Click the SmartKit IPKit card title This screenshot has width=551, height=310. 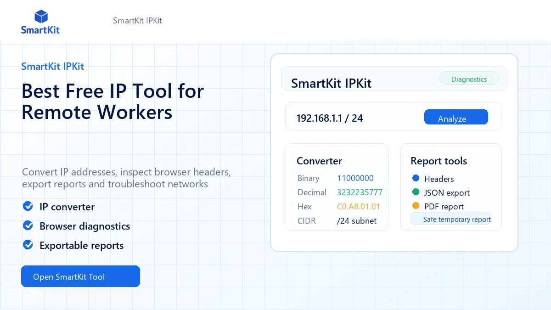coord(332,83)
